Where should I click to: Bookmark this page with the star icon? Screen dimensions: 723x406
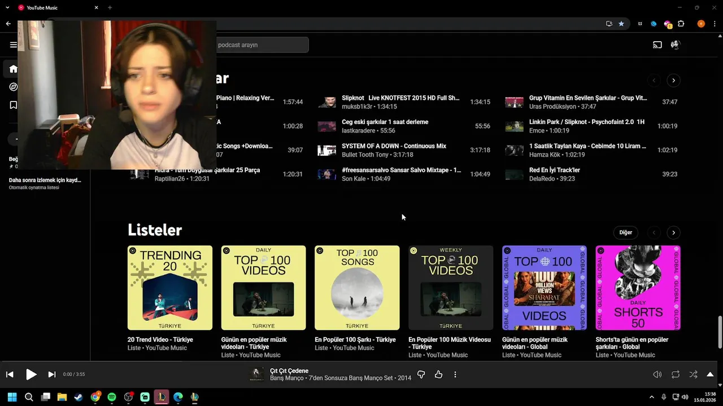621,24
